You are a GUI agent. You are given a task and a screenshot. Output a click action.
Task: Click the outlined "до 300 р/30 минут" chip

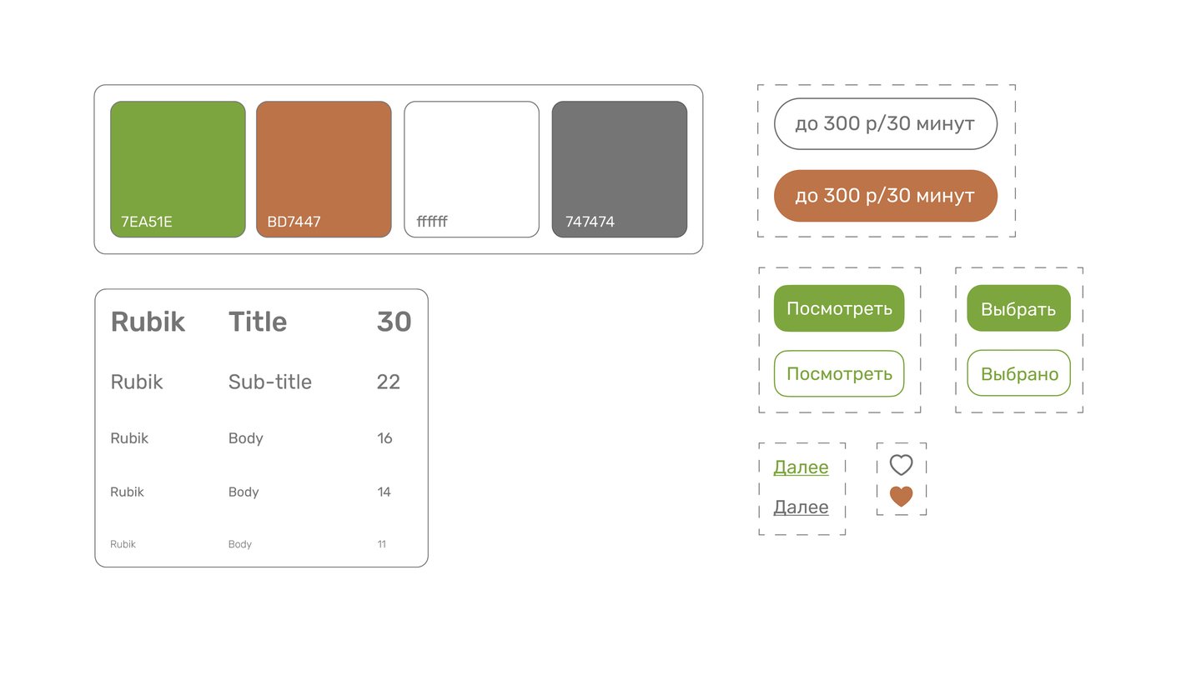pyautogui.click(x=885, y=124)
